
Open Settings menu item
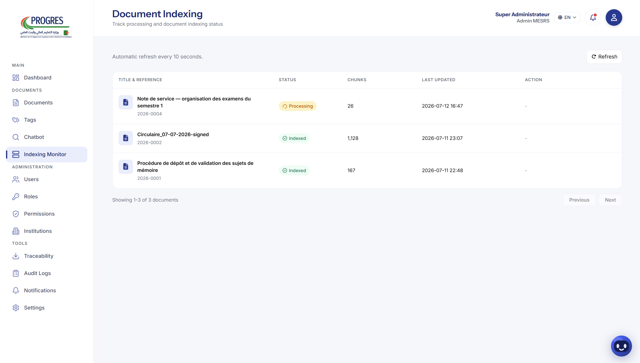click(47, 308)
